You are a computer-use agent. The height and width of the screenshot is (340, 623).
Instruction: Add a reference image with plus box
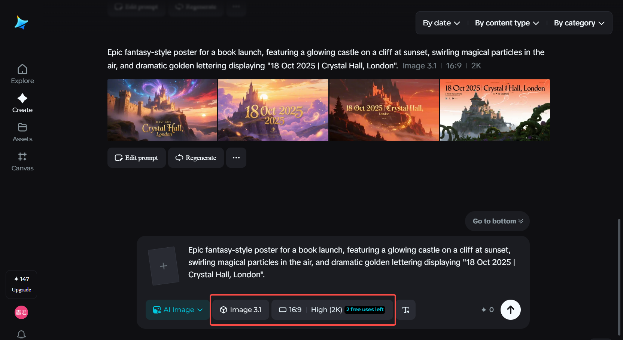coord(163,266)
